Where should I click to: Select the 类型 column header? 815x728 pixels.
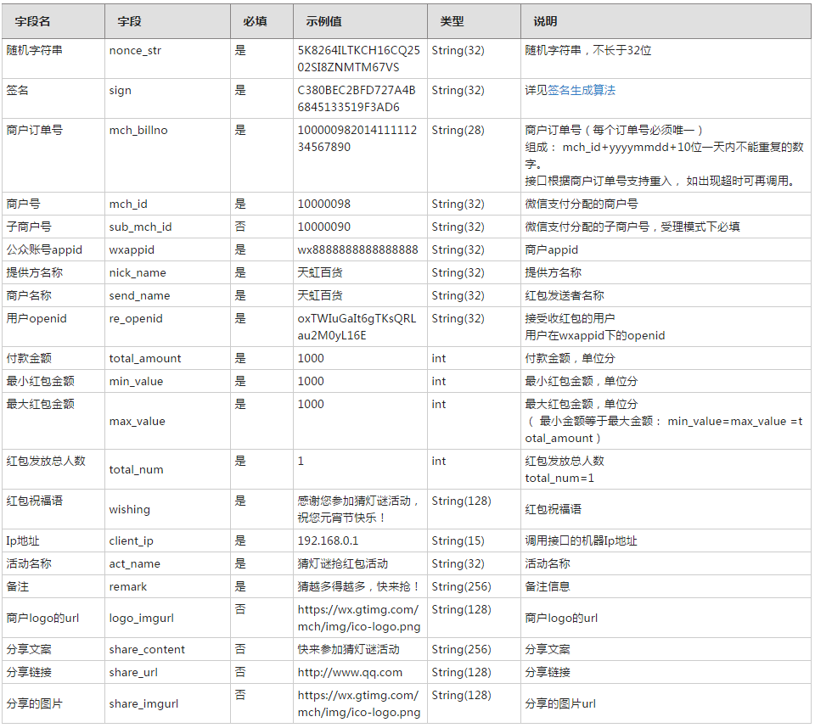[452, 21]
